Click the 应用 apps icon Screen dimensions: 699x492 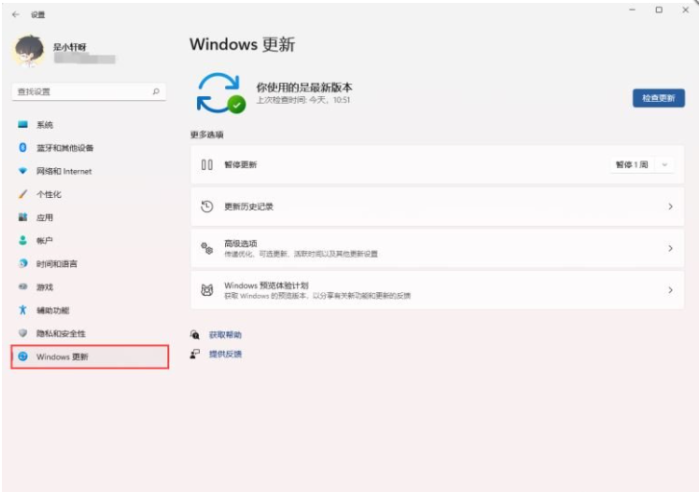(x=23, y=217)
